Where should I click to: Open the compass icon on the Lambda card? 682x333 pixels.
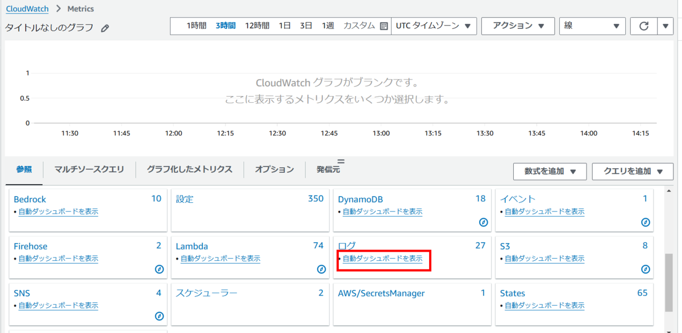[322, 269]
